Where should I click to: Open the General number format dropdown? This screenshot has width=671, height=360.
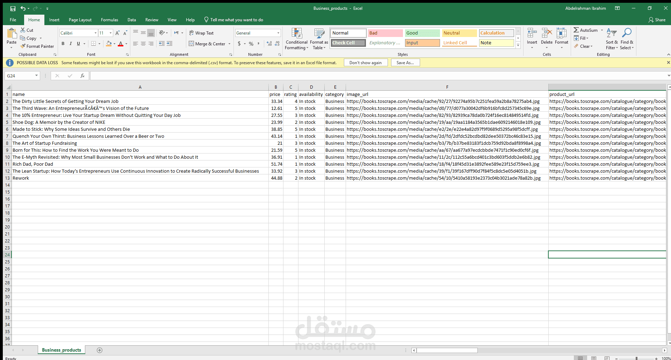[279, 33]
